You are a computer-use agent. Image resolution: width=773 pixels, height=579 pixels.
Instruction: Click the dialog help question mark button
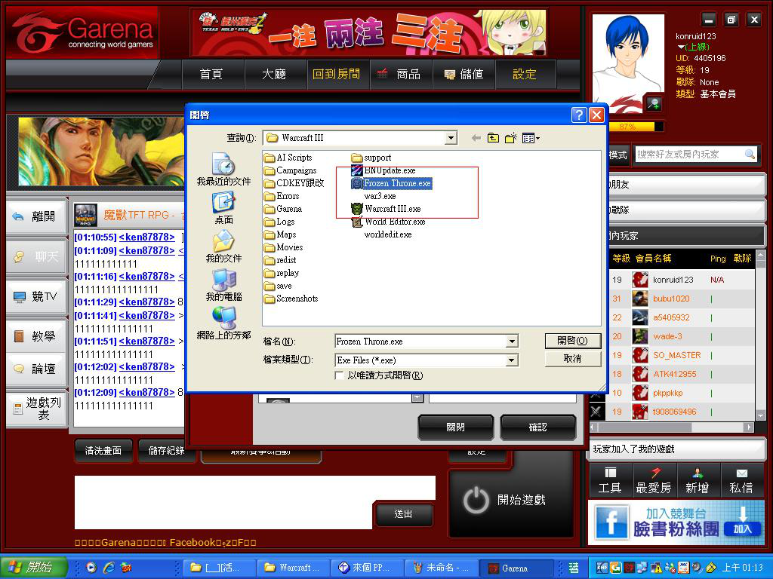coord(579,115)
